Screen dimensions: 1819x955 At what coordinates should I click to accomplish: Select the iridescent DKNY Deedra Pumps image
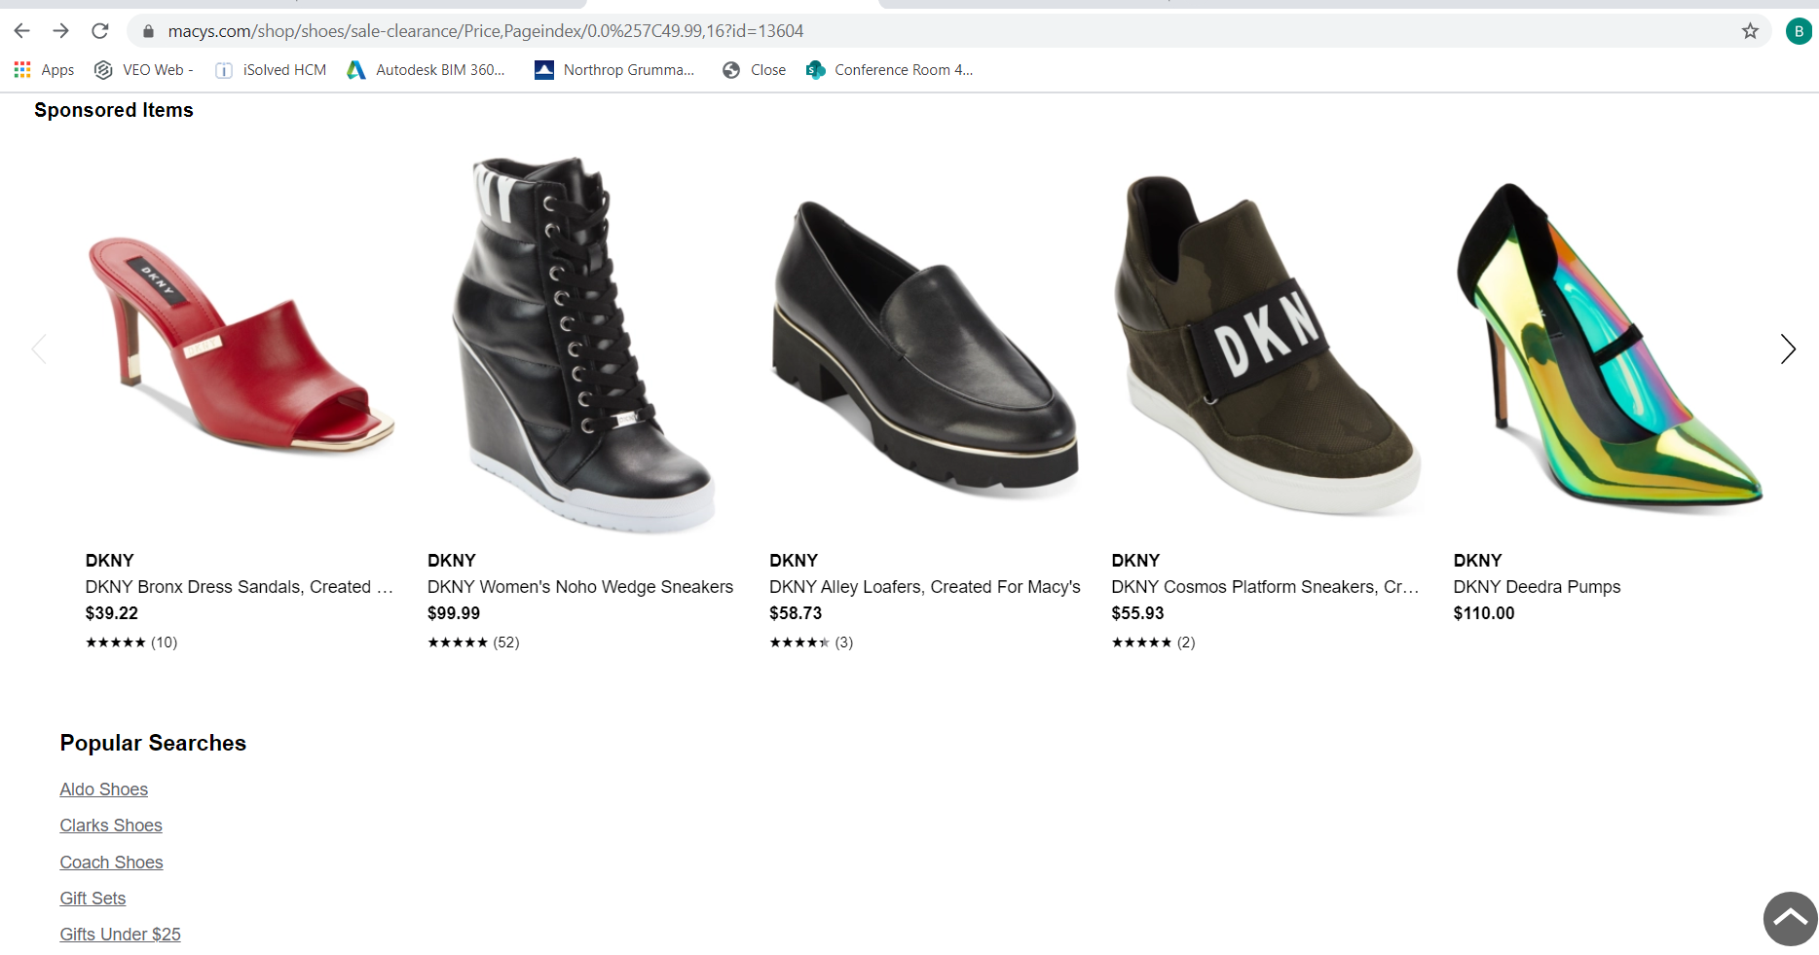pos(1608,346)
